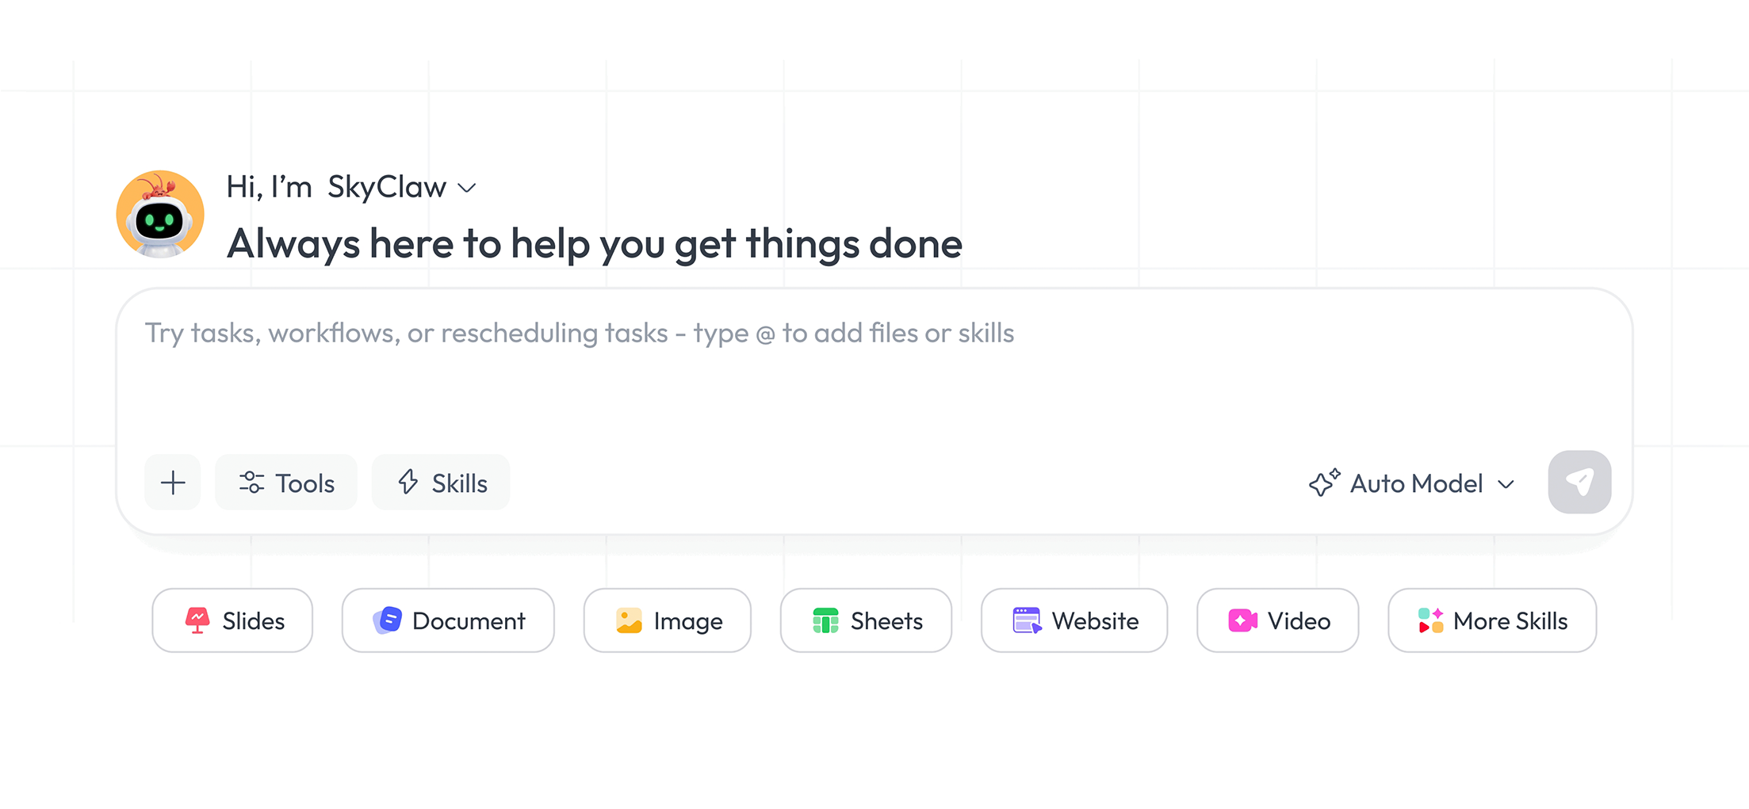Select the SkyClaw name text

tap(387, 187)
